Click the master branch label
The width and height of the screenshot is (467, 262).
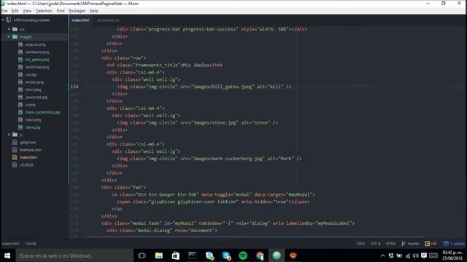click(x=413, y=244)
